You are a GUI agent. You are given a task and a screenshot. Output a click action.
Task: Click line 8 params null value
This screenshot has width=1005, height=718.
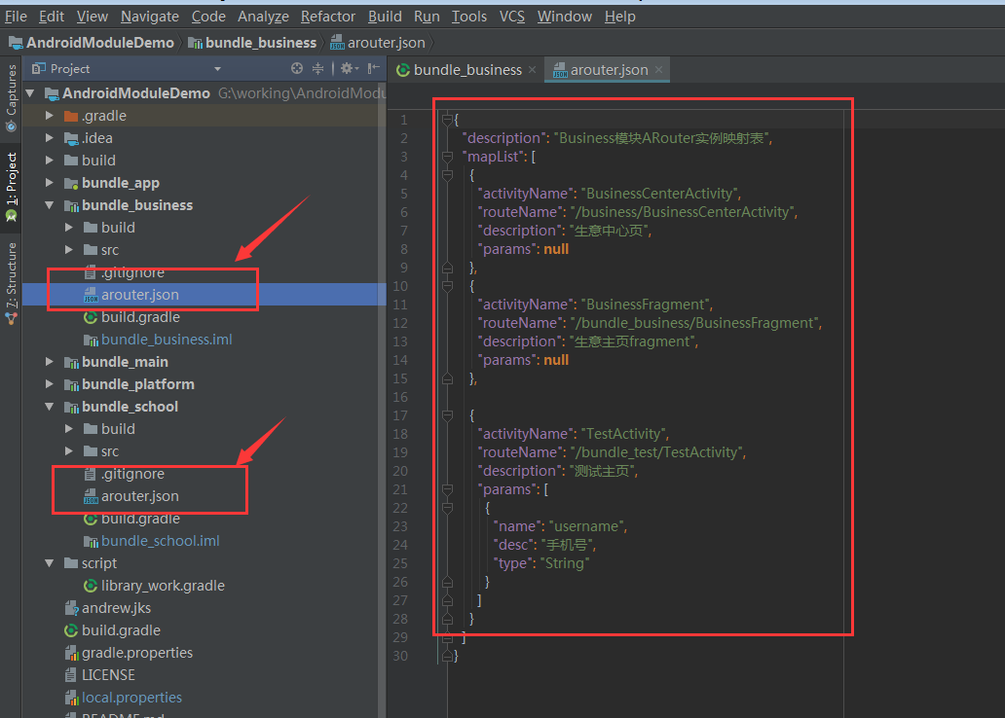point(556,249)
